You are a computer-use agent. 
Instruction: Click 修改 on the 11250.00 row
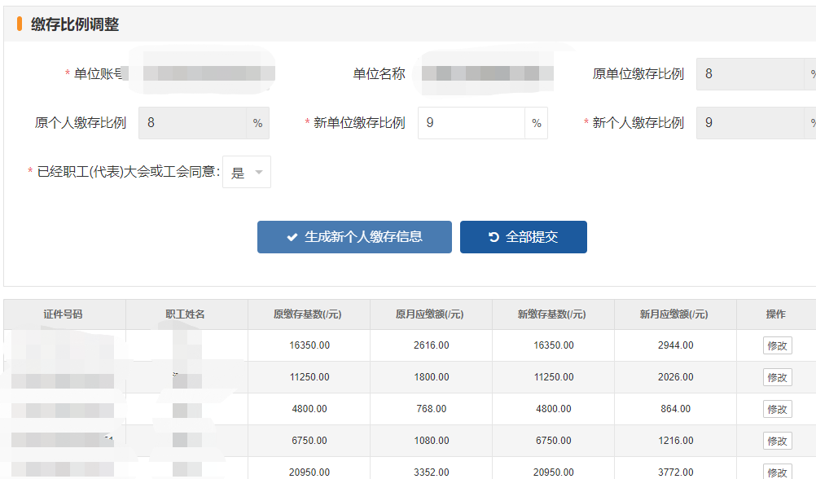point(777,377)
